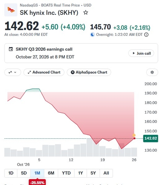Open the Advanced Chart
Image resolution: width=159 pixels, height=185 pixels.
[44, 72]
